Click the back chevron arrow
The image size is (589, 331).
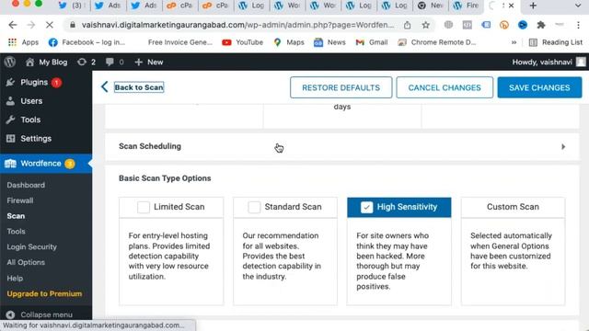(104, 87)
